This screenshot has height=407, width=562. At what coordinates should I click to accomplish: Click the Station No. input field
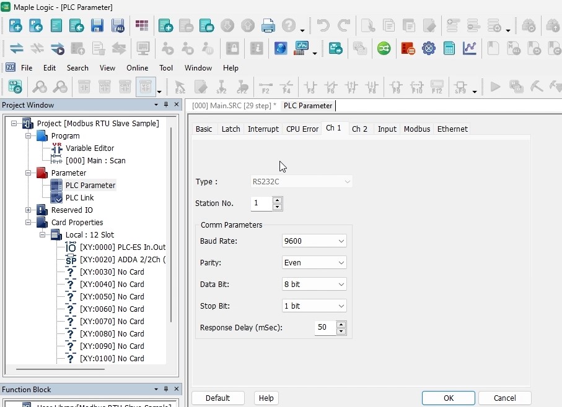pos(261,204)
